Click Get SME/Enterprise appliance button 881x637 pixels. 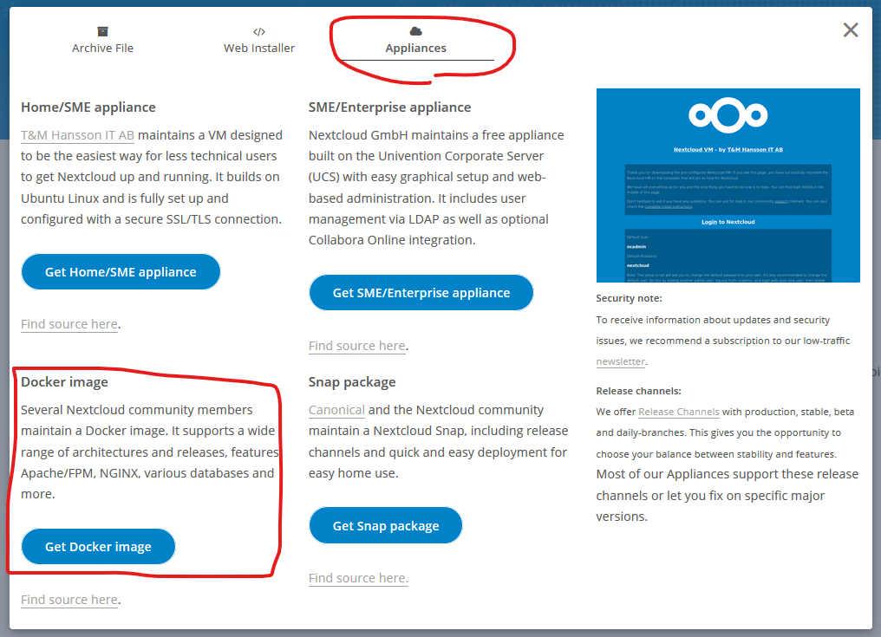(x=421, y=293)
